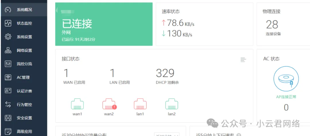Click the 28 连接设备 count
The height and width of the screenshot is (136, 310).
[x=272, y=25]
